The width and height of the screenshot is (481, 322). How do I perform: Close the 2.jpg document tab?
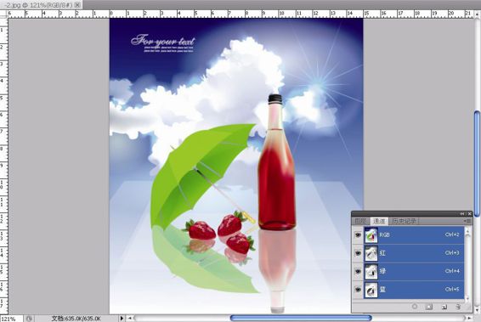click(x=77, y=4)
